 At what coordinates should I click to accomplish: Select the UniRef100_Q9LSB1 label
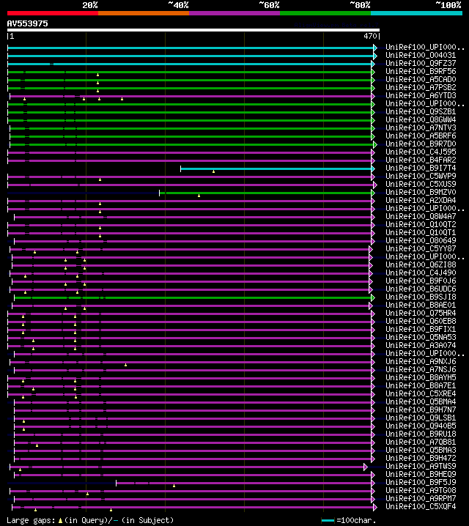pos(421,418)
